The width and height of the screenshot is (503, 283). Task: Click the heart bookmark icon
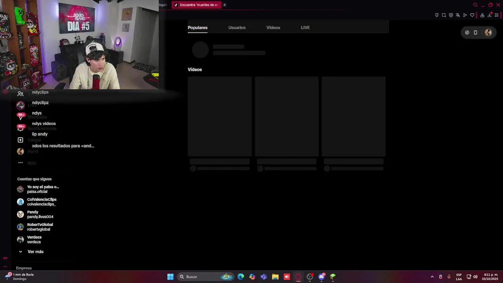point(472,15)
